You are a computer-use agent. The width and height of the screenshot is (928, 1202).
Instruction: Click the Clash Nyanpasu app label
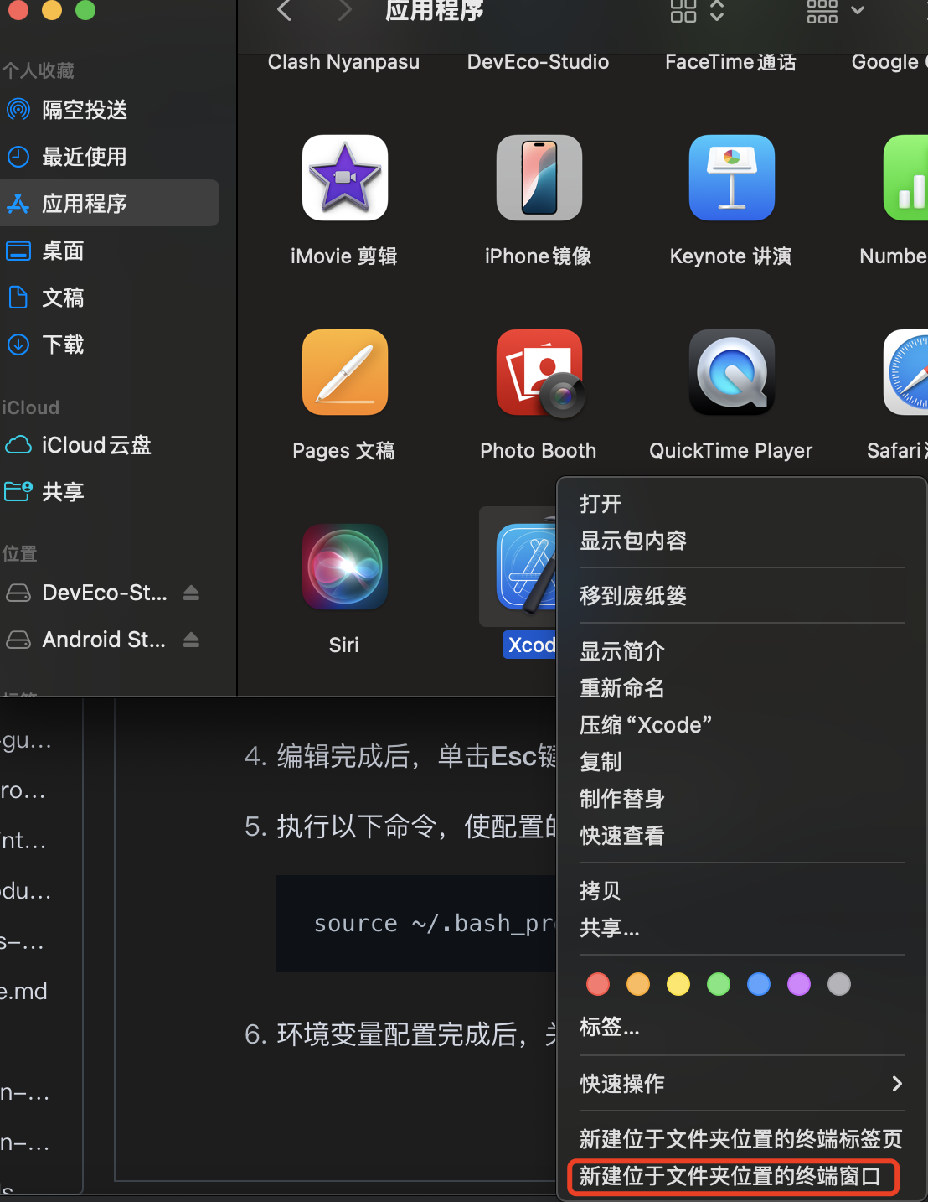point(343,62)
